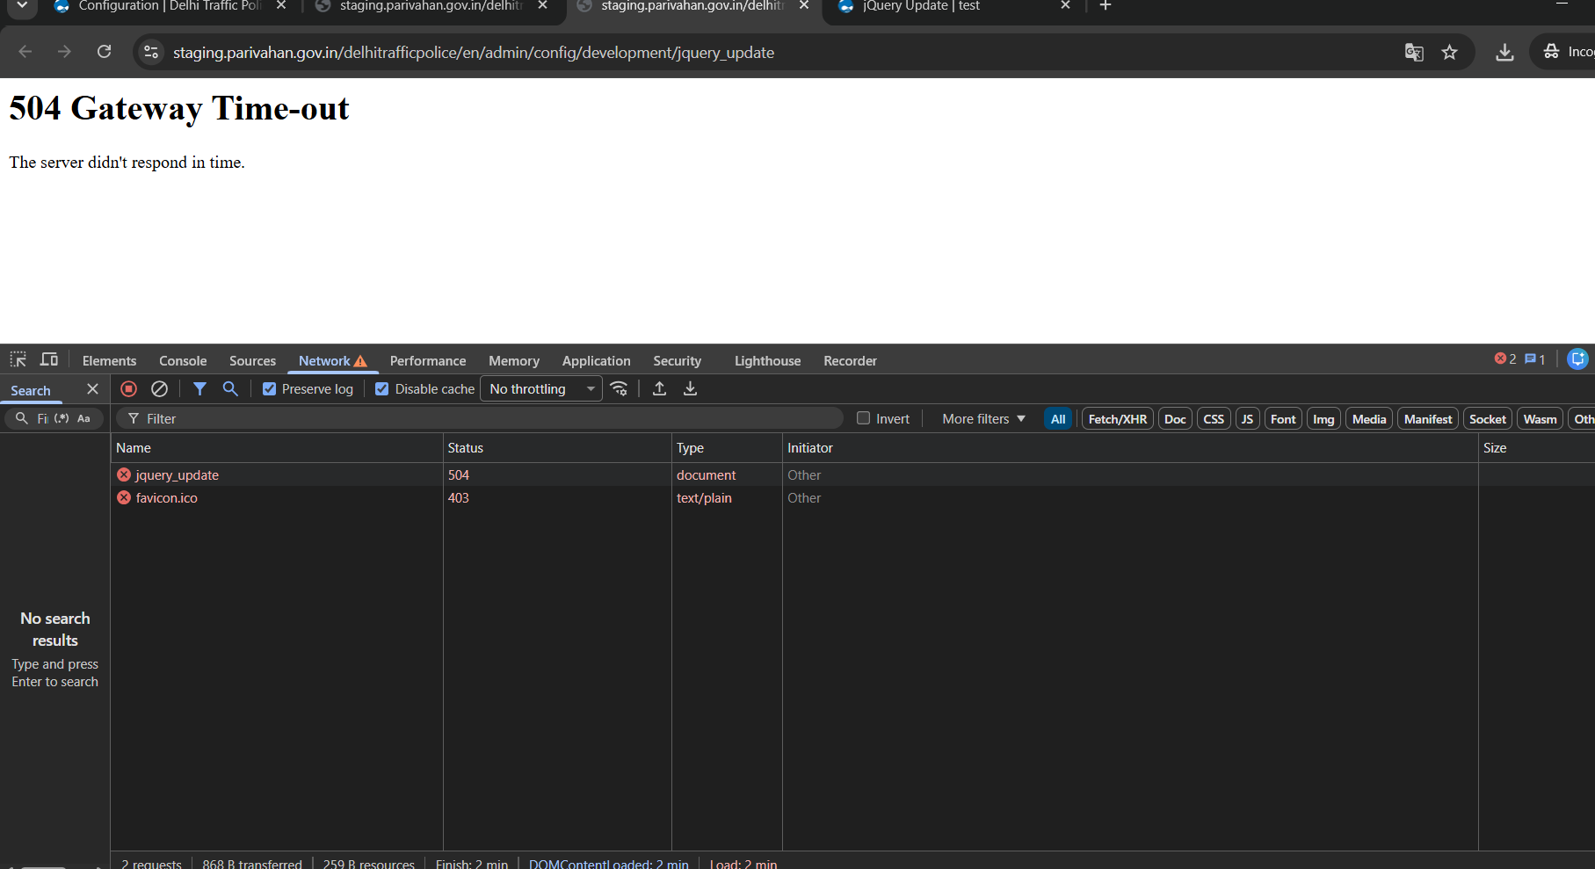Click the translate page icon
Viewport: 1595px width, 869px height.
(1414, 52)
